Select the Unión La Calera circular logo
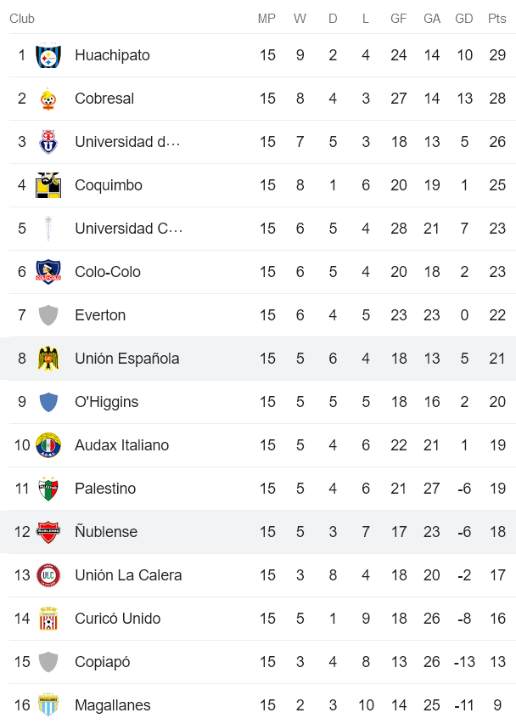The width and height of the screenshot is (516, 724). [48, 574]
